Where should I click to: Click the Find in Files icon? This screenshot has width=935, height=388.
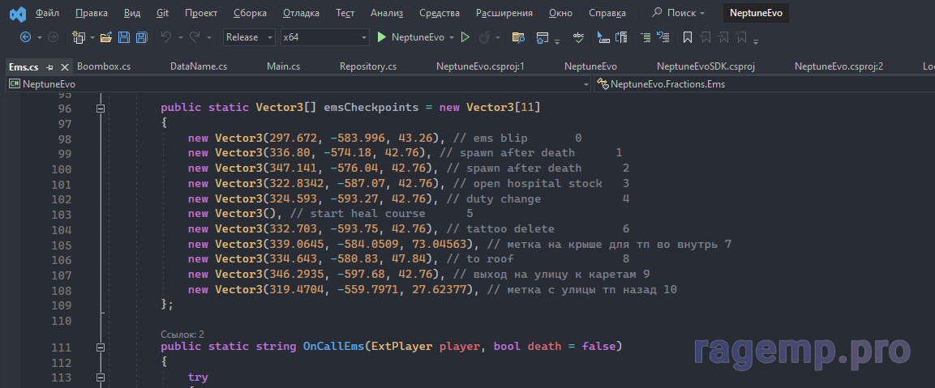coord(518,37)
